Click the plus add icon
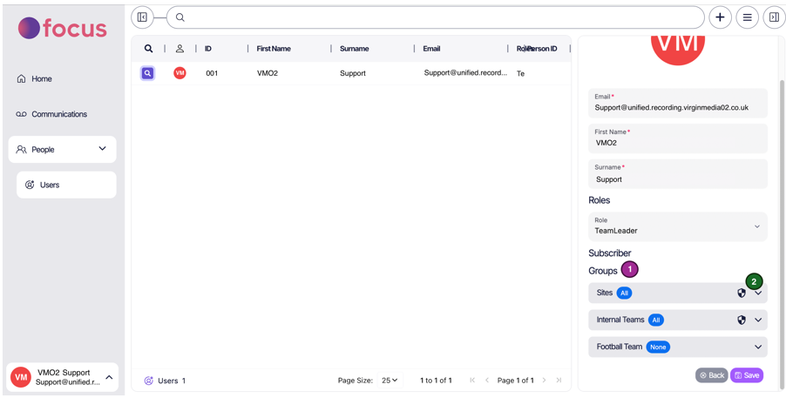Image resolution: width=786 pixels, height=398 pixels. pyautogui.click(x=720, y=17)
